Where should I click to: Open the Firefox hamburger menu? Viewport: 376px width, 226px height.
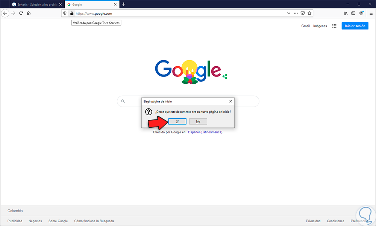[371, 14]
